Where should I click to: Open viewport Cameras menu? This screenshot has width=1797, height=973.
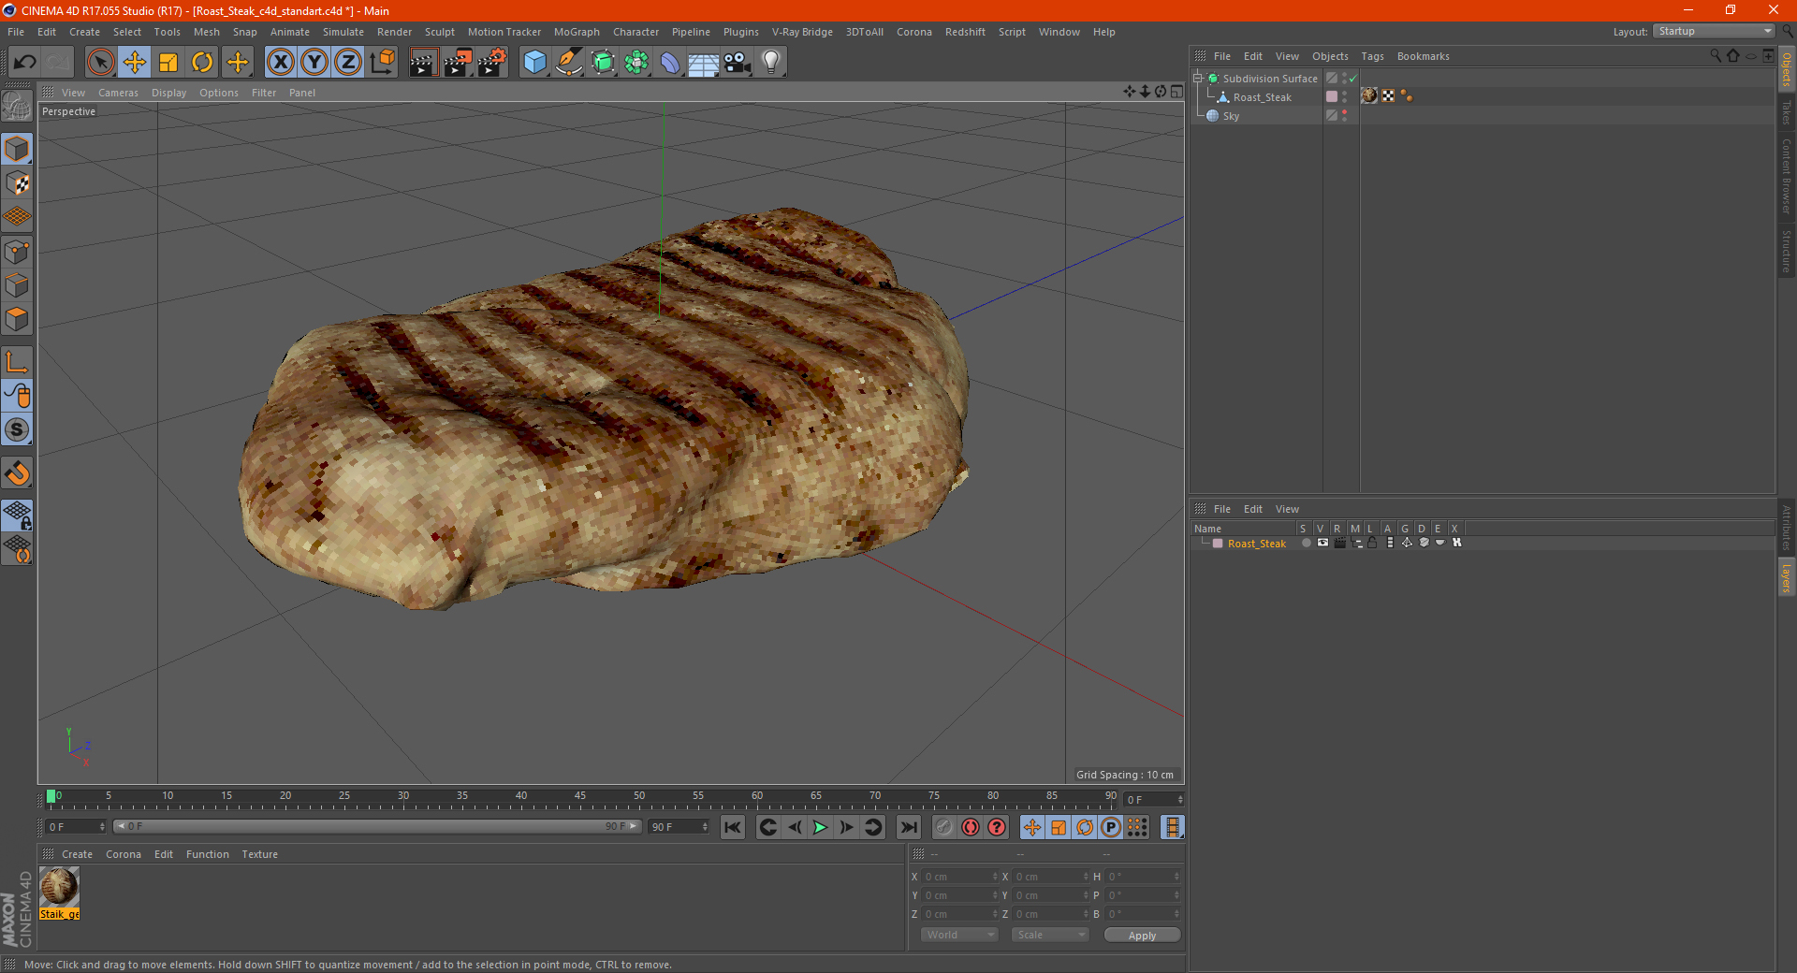[x=118, y=93]
